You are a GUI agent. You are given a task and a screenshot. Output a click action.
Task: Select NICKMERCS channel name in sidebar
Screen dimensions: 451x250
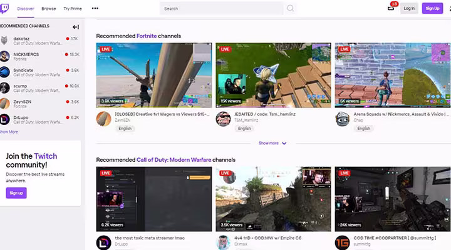(26, 54)
